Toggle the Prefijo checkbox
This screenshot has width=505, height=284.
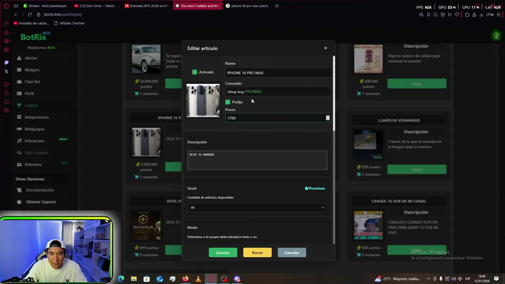point(228,102)
